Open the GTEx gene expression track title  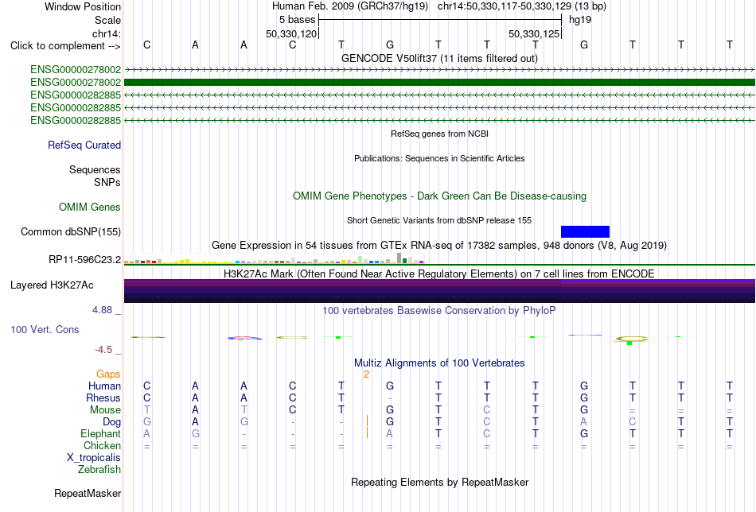pos(439,245)
